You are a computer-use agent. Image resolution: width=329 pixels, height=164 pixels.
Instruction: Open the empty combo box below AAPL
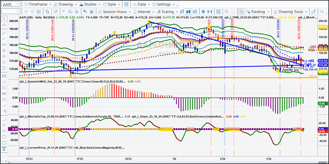click(x=10, y=11)
